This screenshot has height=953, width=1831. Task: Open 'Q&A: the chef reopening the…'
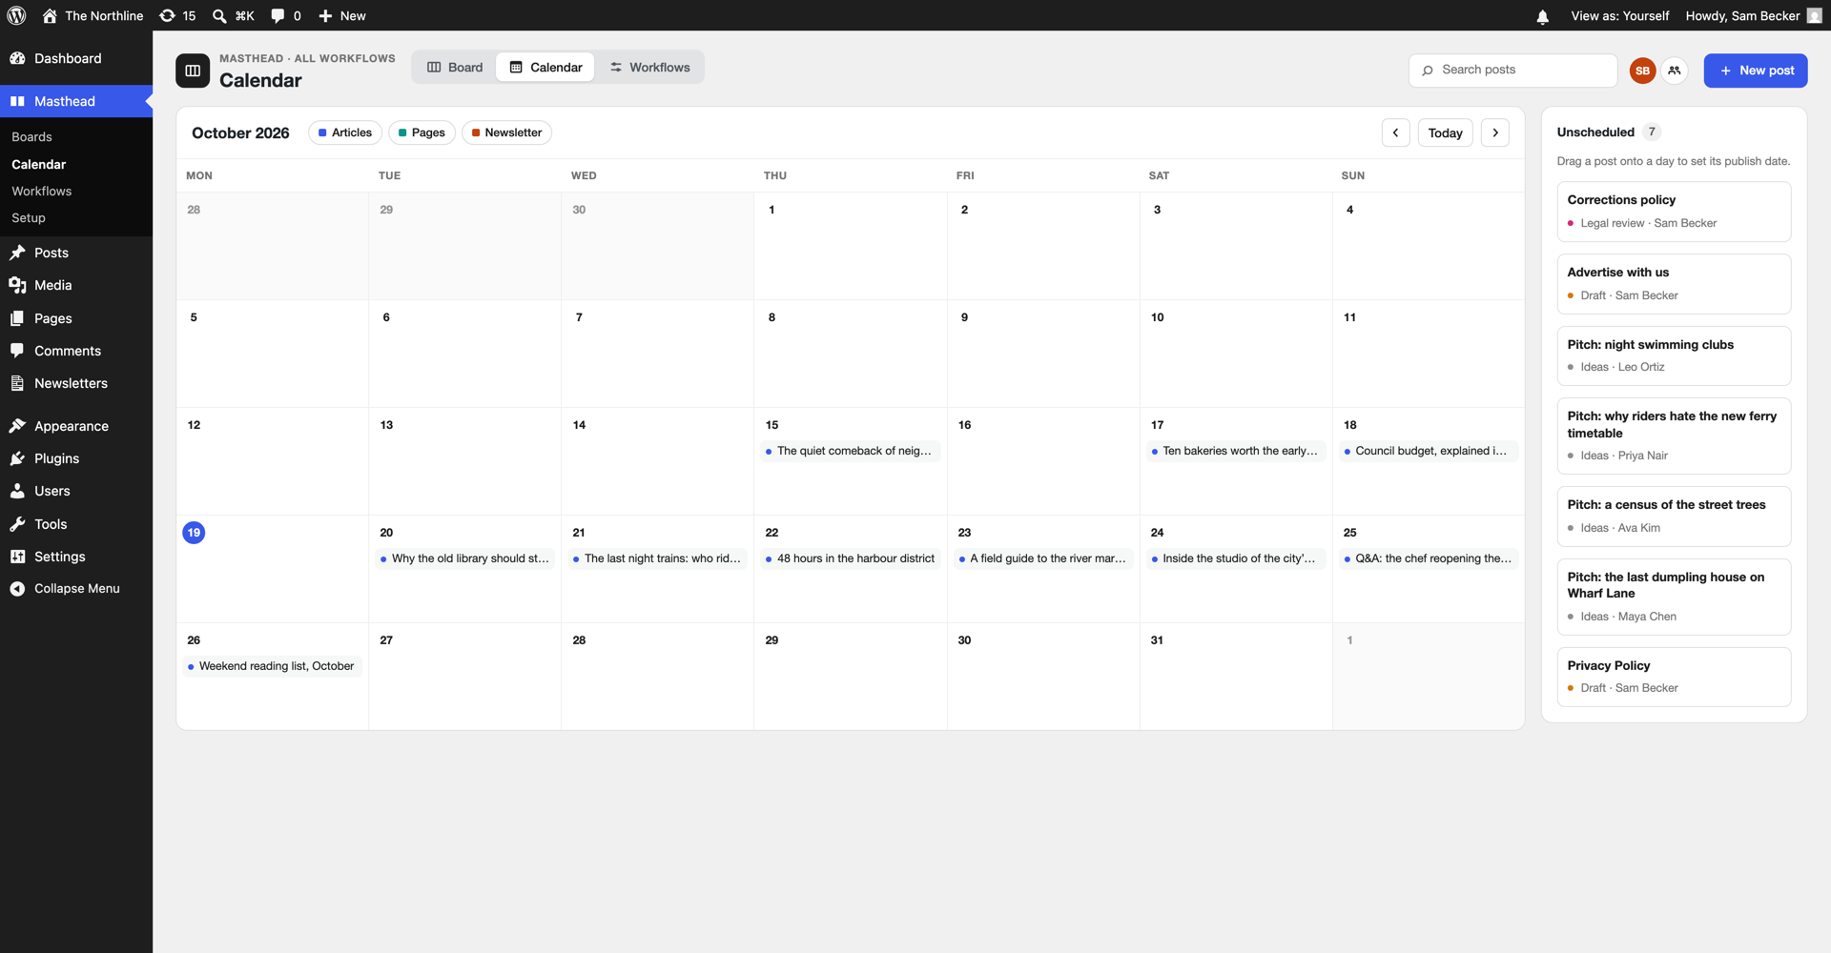[x=1429, y=558]
